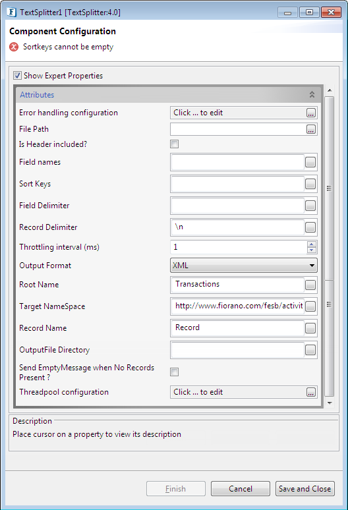Click Save and Close button
Viewport: 348px width, 510px height.
[304, 488]
